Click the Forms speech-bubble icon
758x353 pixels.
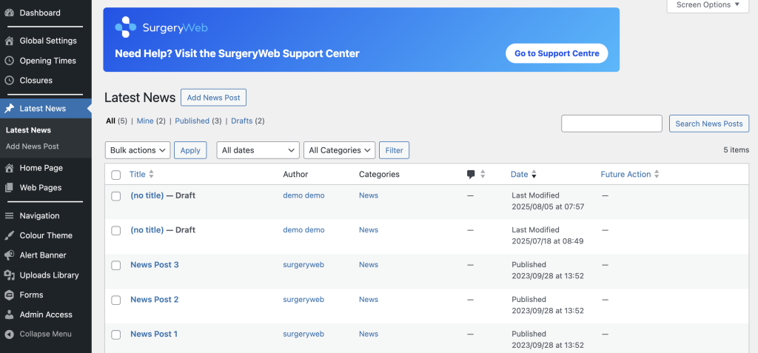(9, 295)
